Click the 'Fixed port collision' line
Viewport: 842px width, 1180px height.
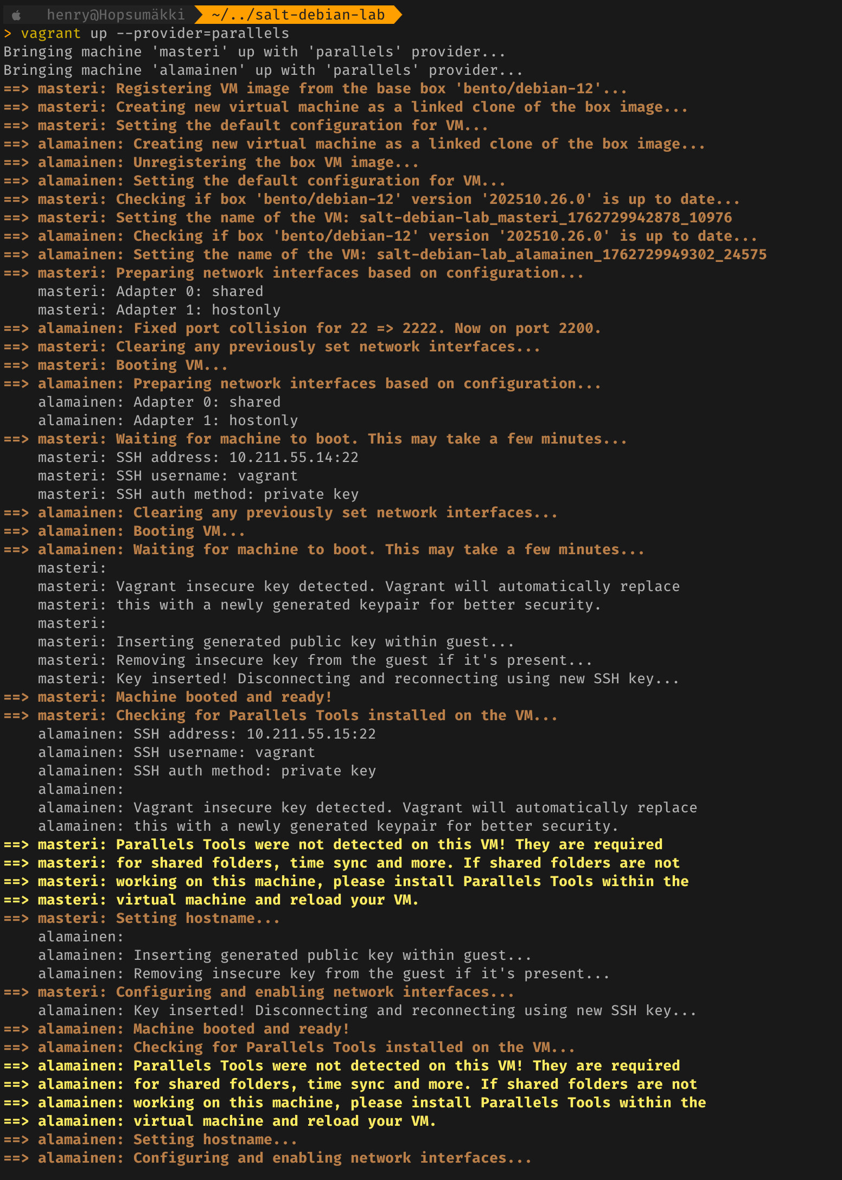319,329
